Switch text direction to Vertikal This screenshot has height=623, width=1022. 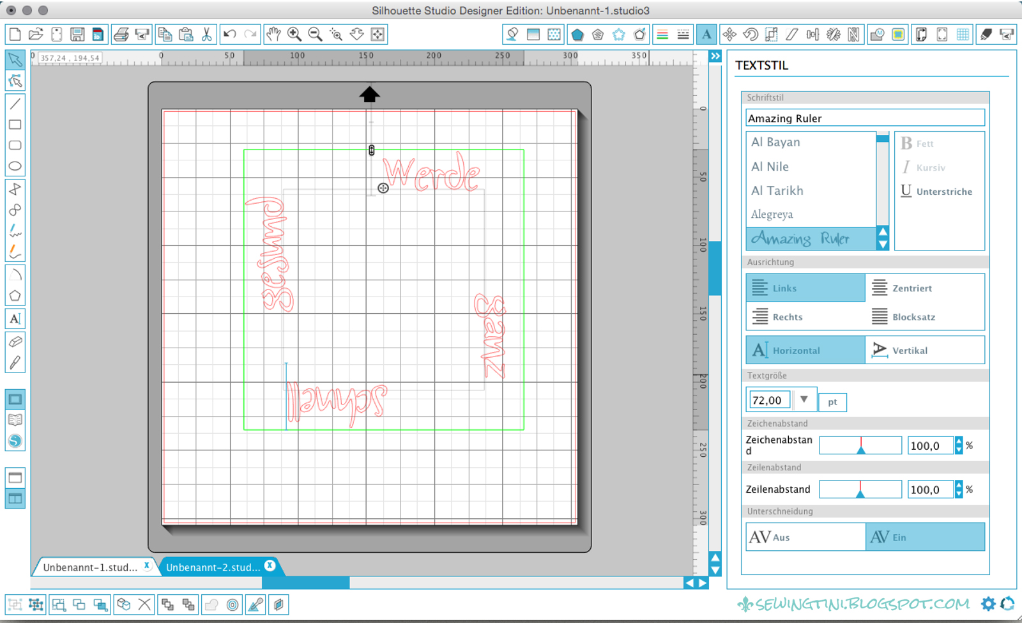[925, 350]
